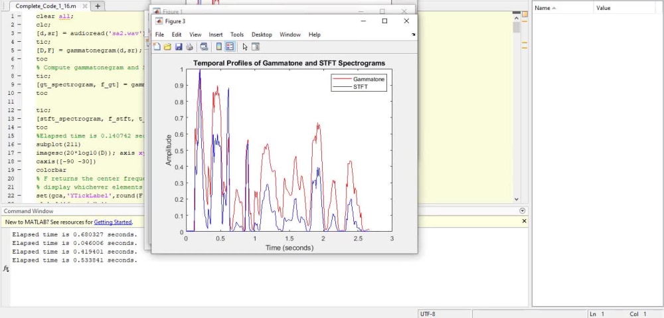The image size is (664, 318).
Task: Click the editor code analyzer message indicator
Action: (x=525, y=15)
